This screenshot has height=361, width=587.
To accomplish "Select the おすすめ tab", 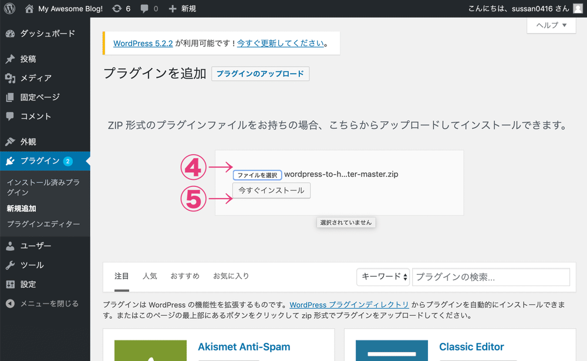I will pos(184,275).
